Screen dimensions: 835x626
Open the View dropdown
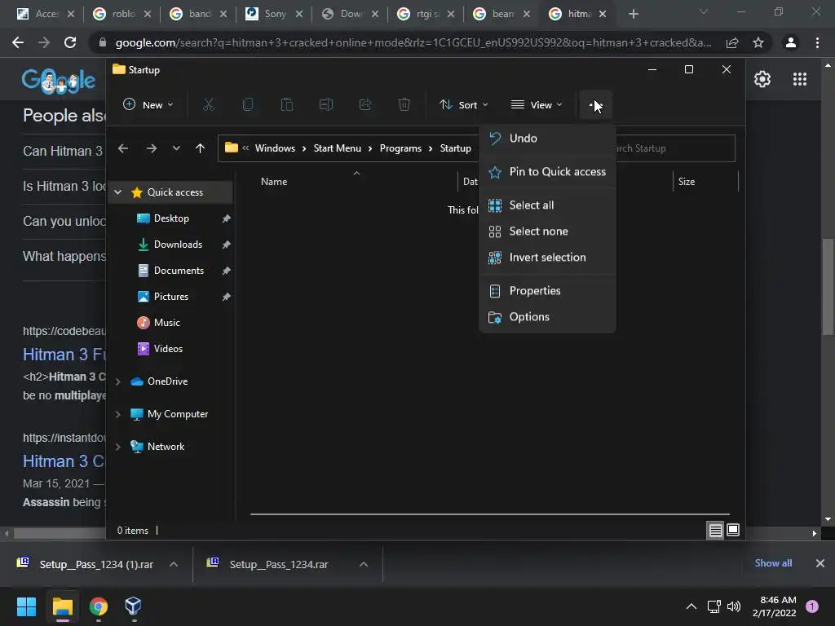tap(537, 105)
